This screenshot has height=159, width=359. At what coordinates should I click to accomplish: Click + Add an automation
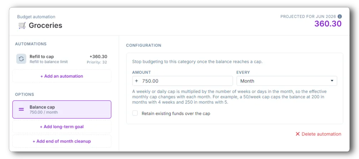pyautogui.click(x=62, y=76)
